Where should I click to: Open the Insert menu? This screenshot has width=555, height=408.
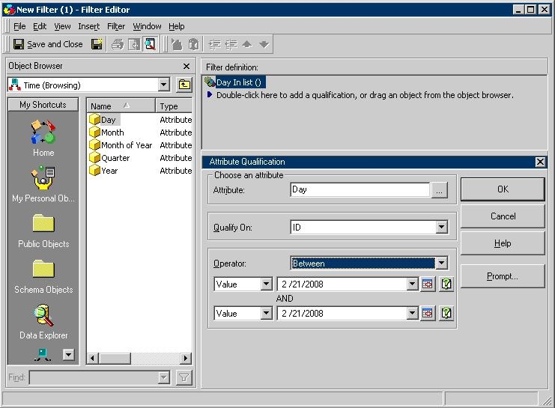pyautogui.click(x=88, y=26)
